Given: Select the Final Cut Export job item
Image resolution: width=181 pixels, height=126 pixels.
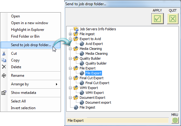Looking at the screenshot, I should [x=97, y=83].
